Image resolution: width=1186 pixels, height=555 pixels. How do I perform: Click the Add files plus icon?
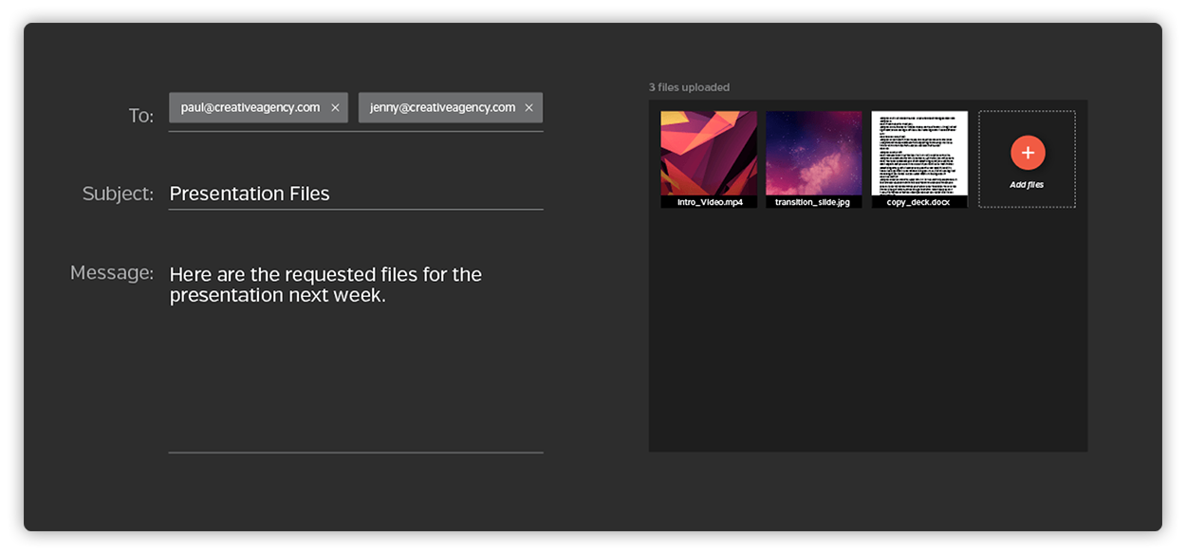(1028, 151)
